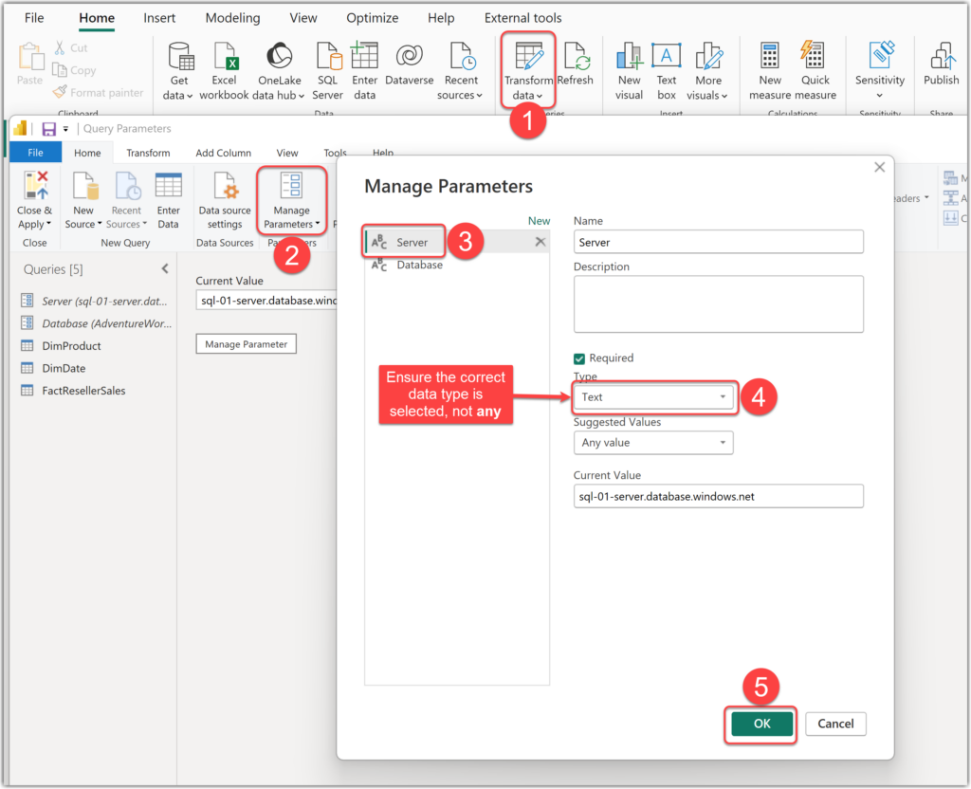Select the Format painter brush
The image size is (971, 789).
pyautogui.click(x=60, y=92)
